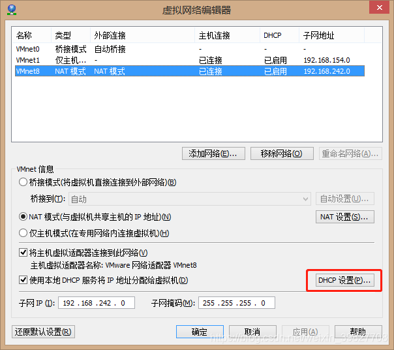The height and width of the screenshot is (350, 394).
Task: Click 自动桥接 cell in VMnet0 row
Action: pos(110,49)
